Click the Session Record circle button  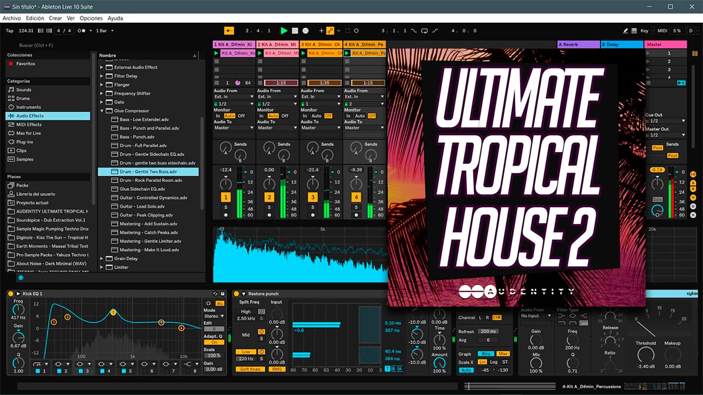tap(356, 30)
